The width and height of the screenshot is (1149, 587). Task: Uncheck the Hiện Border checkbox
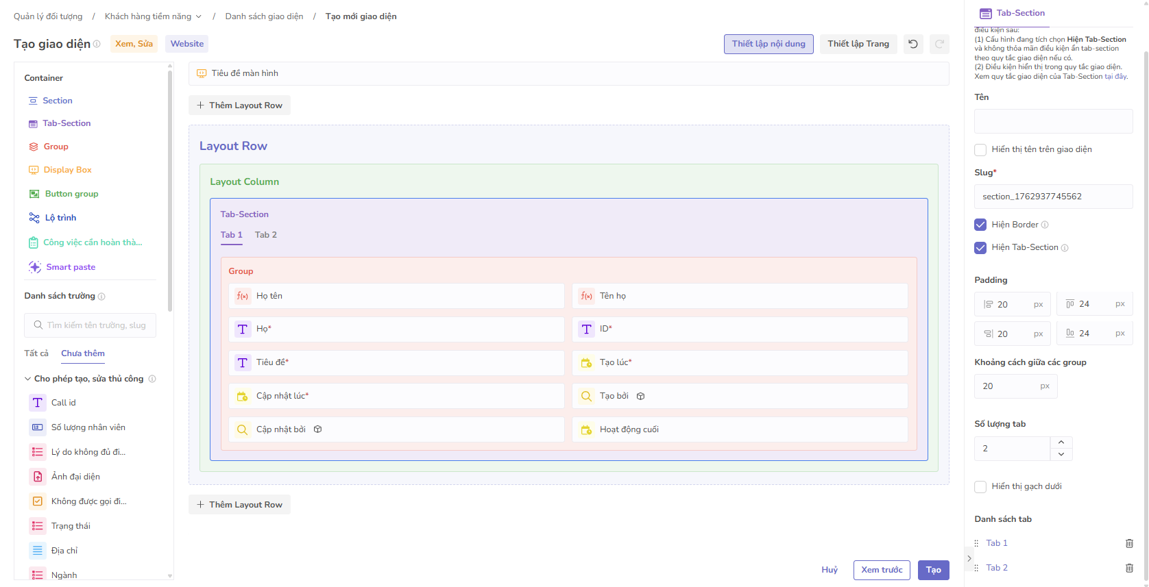[x=980, y=225]
